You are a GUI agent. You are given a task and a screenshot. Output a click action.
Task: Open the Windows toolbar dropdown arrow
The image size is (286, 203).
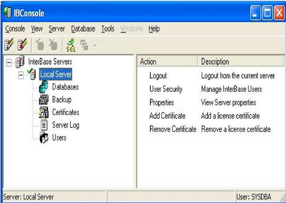tap(95, 45)
